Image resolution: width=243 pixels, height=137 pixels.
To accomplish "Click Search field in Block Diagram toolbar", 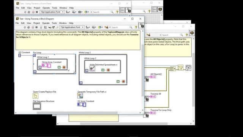I will tap(120, 27).
